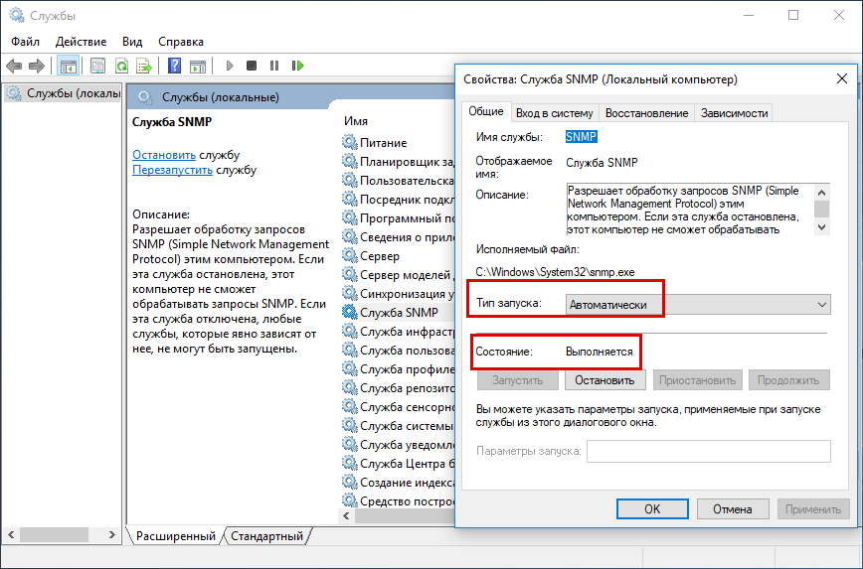This screenshot has width=863, height=569.
Task: Click the Службы title bar gear icon
Action: (17, 15)
